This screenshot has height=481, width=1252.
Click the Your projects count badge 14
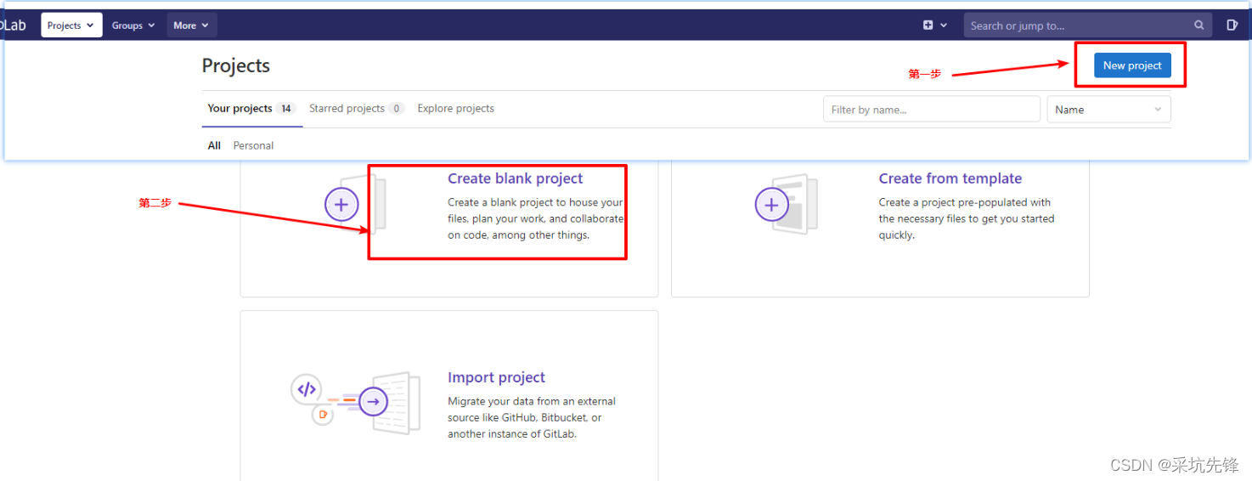point(286,109)
